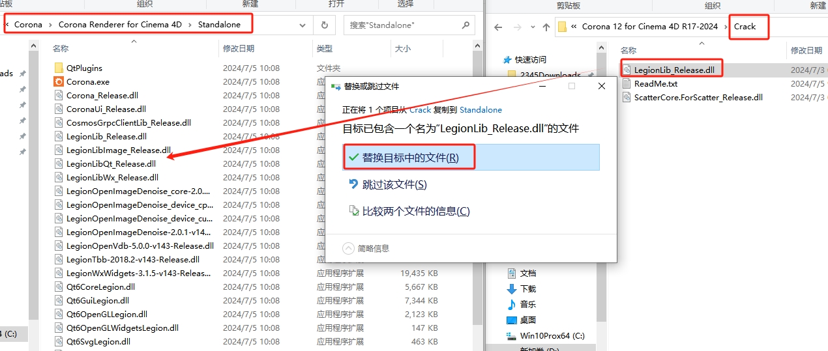Expand chevron after Corona Renderer for Cinema 4D
Screen dimensions: 828x351
coord(190,25)
